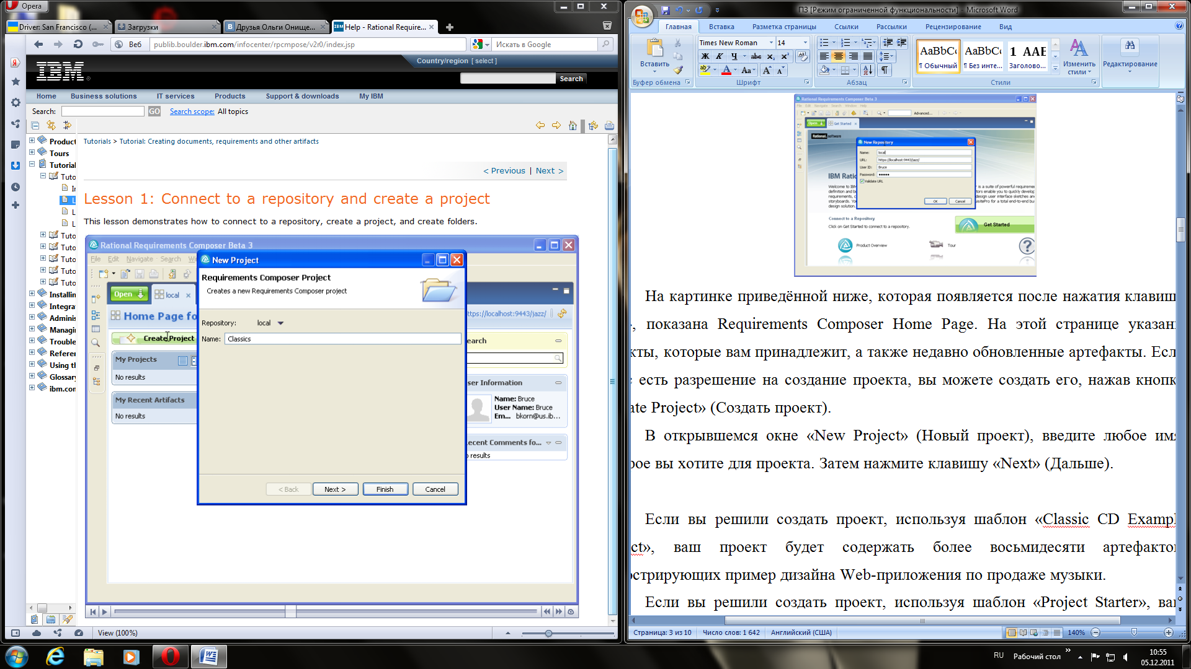
Task: Click the Previous lesson link
Action: coord(504,171)
